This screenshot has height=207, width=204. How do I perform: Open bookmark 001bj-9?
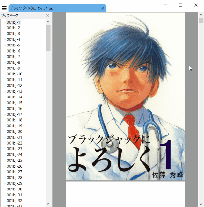click(x=13, y=68)
